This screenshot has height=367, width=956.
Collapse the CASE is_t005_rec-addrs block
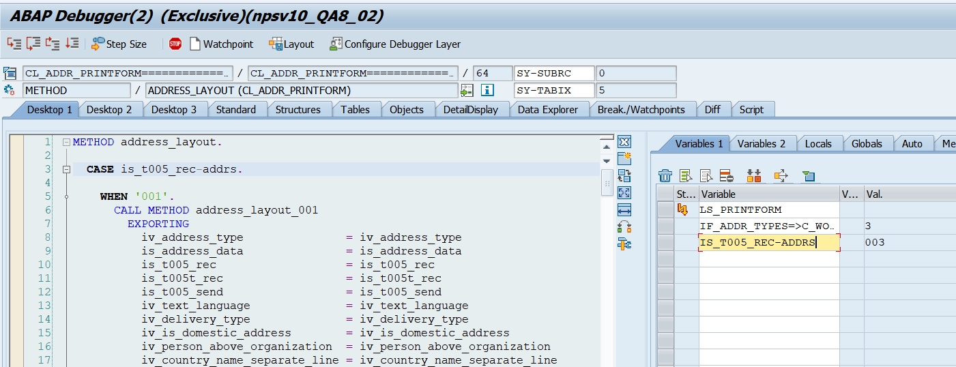pyautogui.click(x=66, y=169)
